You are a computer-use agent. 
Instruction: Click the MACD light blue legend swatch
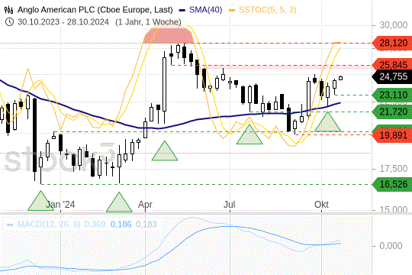pyautogui.click(x=10, y=225)
